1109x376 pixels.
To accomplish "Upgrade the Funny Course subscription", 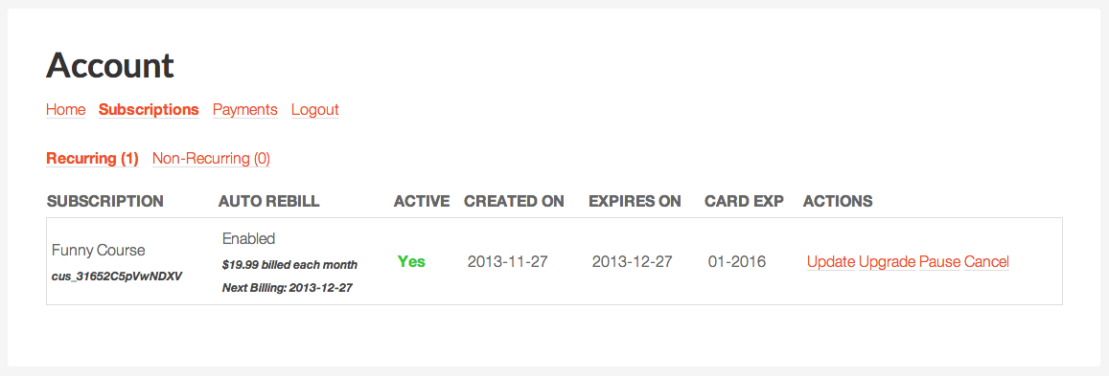I will tap(887, 262).
